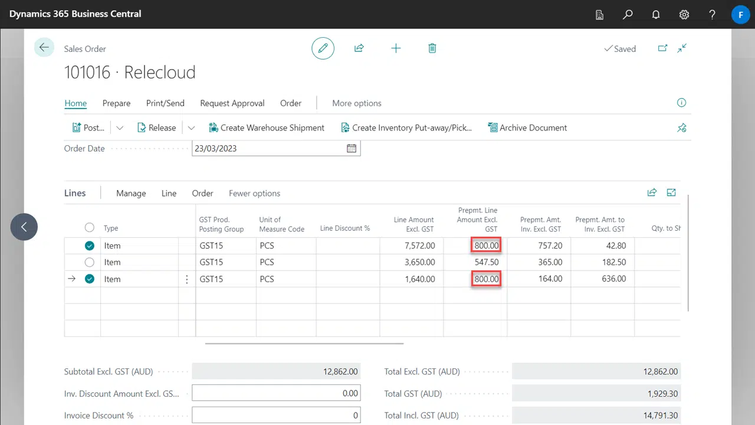Click Create Warehouse Shipment
This screenshot has width=755, height=425.
(x=267, y=127)
